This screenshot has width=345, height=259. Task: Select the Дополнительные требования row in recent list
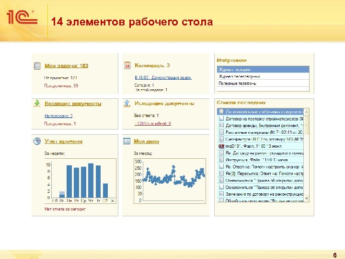(260, 112)
